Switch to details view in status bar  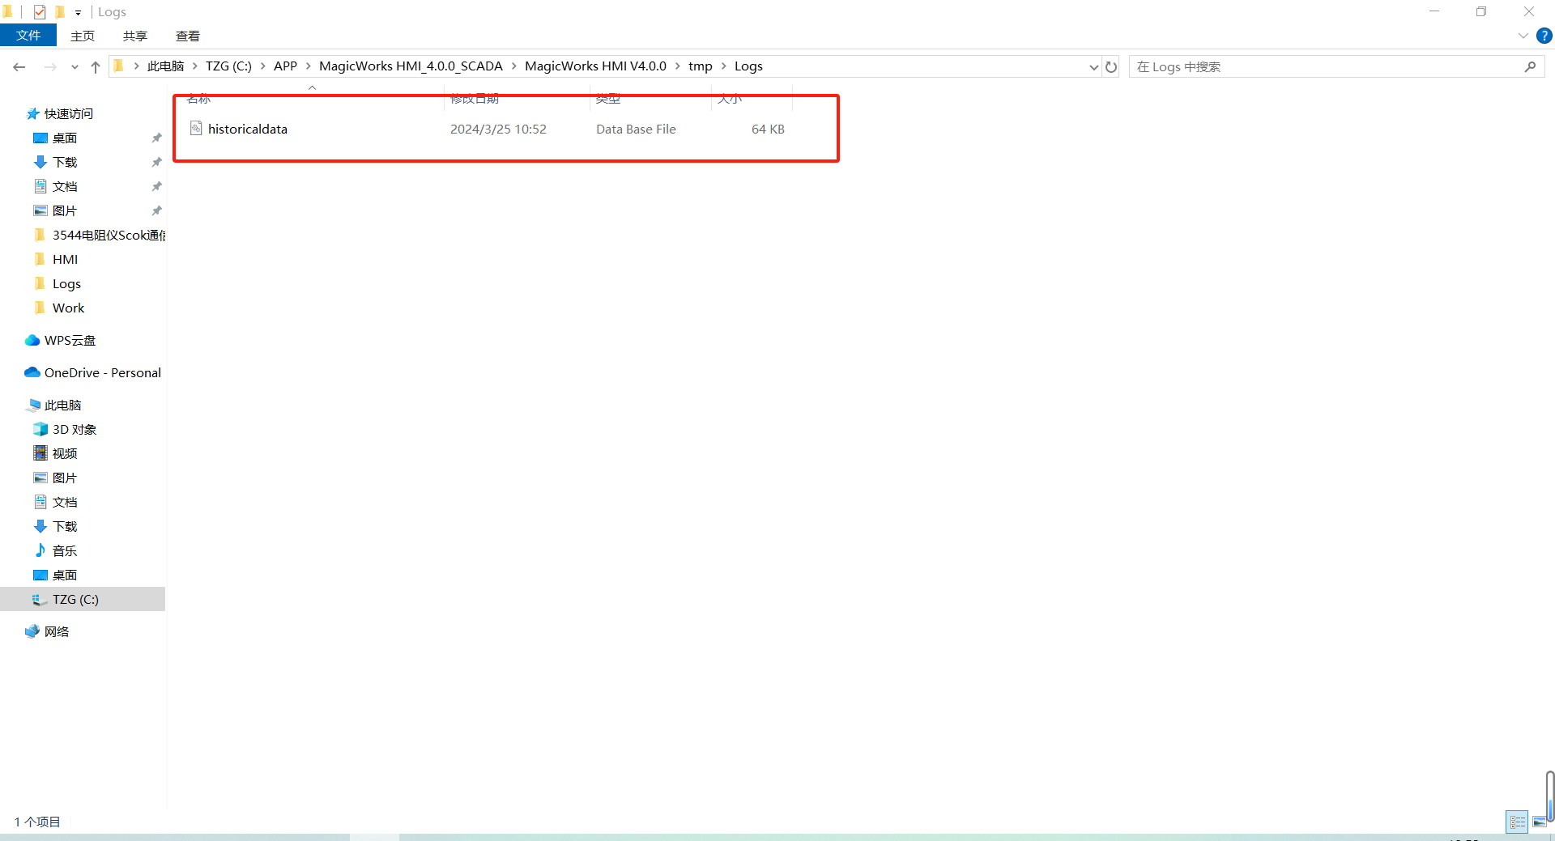tap(1517, 822)
